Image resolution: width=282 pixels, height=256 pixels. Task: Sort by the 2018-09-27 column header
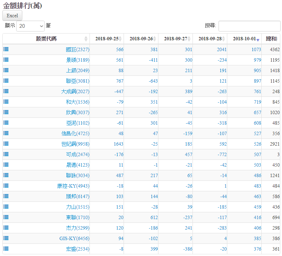pos(175,39)
